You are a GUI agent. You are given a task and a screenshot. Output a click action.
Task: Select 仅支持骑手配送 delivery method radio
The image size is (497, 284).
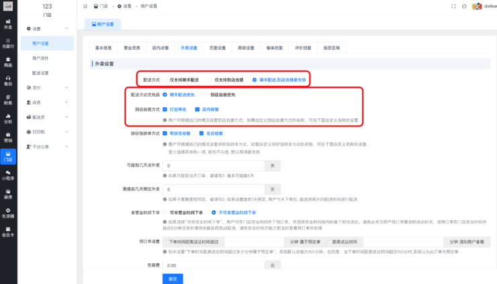(165, 79)
